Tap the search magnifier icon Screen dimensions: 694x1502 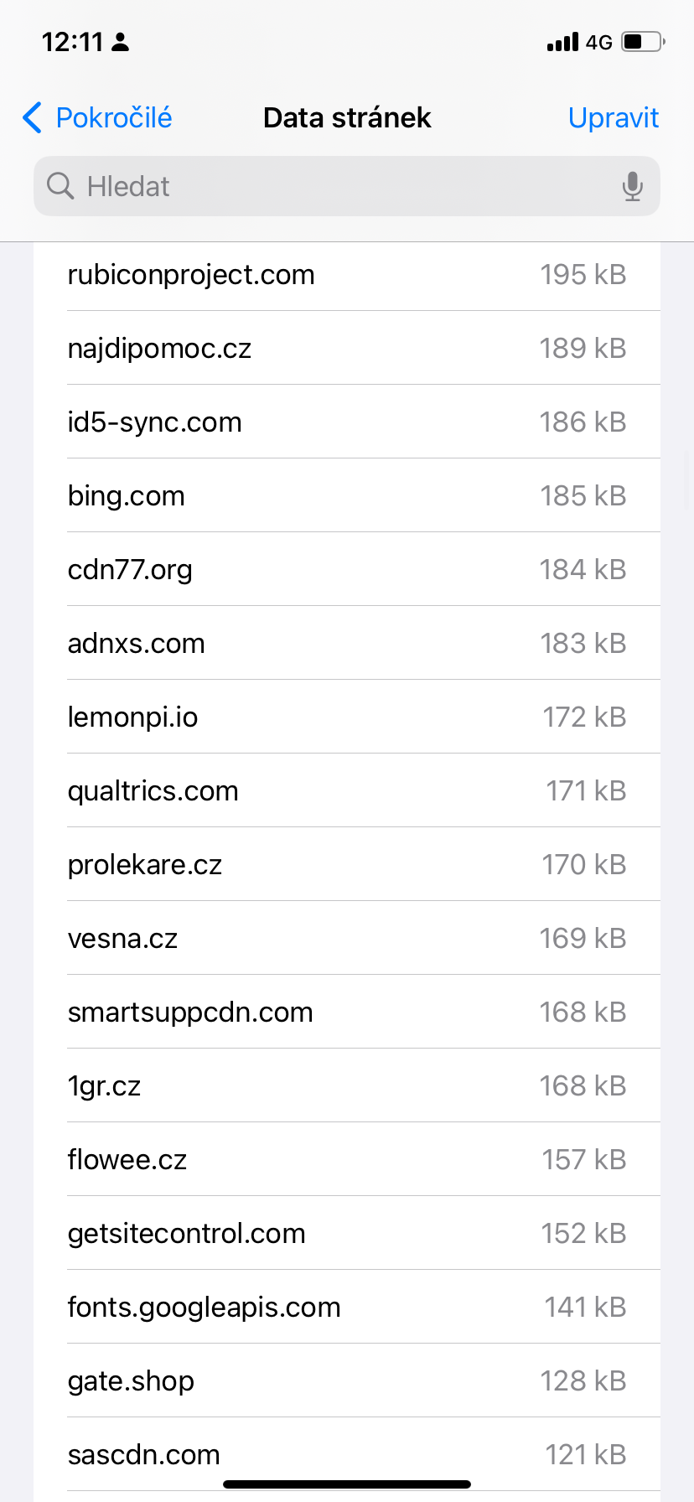click(x=60, y=186)
